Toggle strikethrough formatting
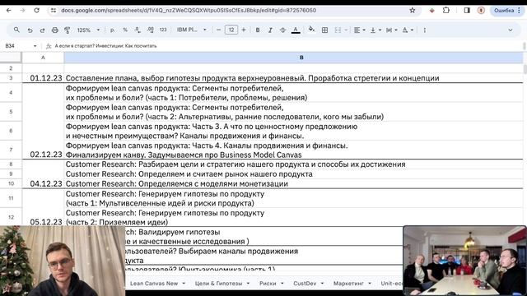Viewport: 527px width, 296px height. point(282,30)
